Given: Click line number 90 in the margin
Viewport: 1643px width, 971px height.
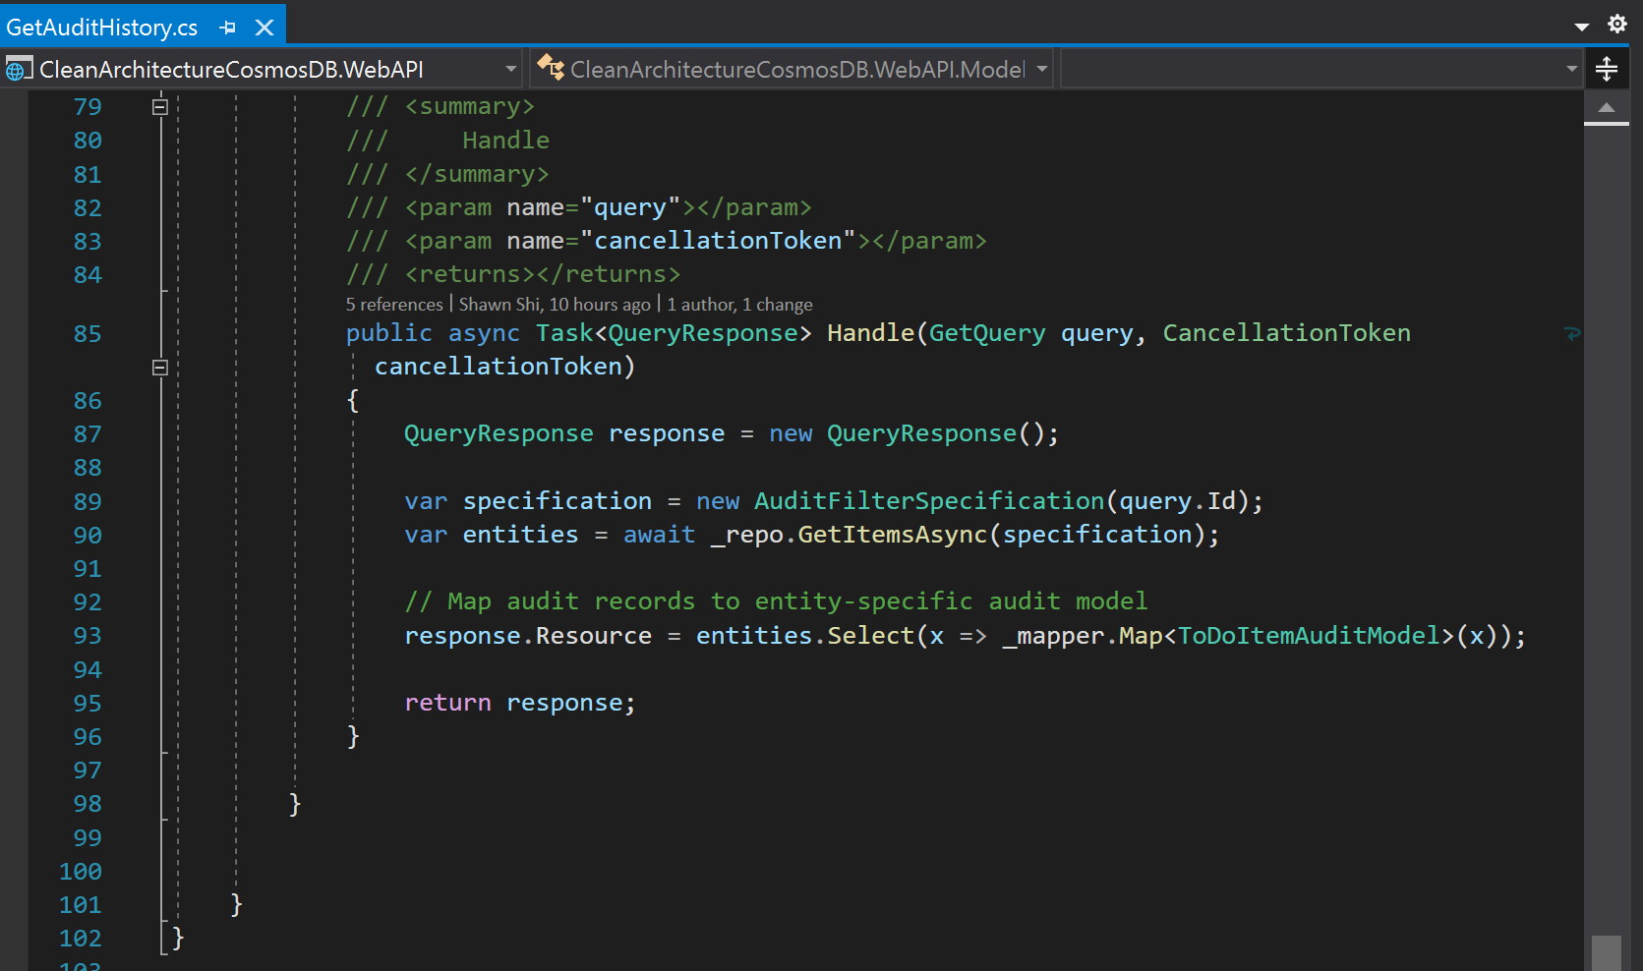Looking at the screenshot, I should [87, 535].
